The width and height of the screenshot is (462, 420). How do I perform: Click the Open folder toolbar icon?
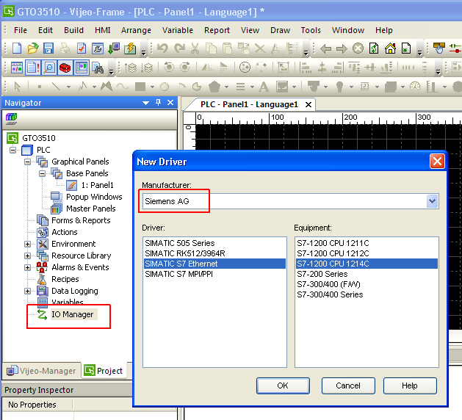point(33,48)
